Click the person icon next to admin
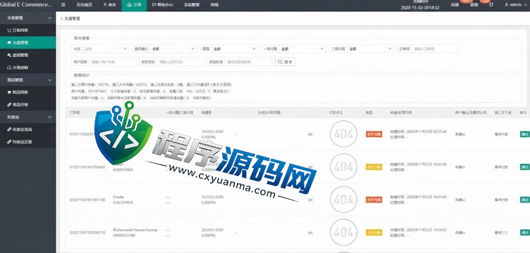Viewport: 530px width, 253px height. click(x=506, y=5)
